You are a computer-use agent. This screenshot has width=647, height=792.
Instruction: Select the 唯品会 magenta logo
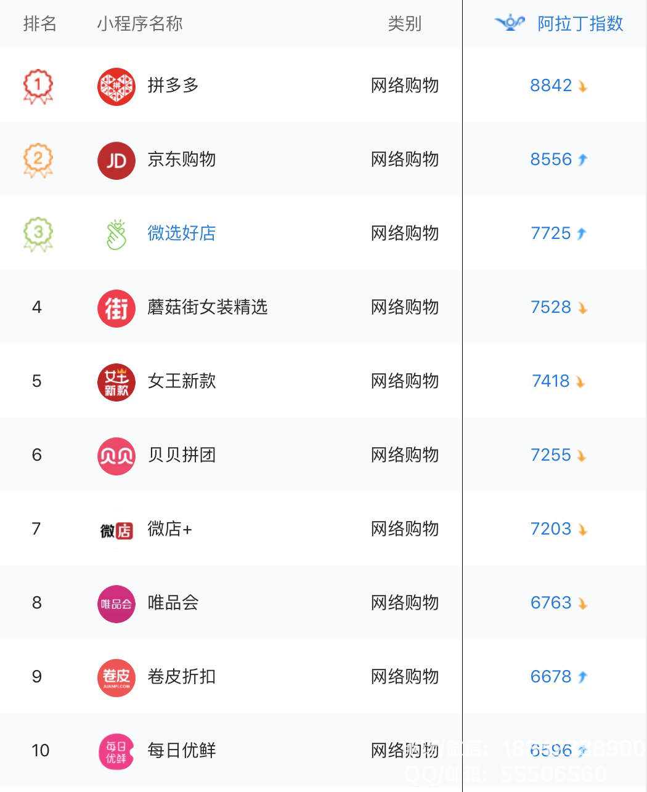click(x=116, y=604)
